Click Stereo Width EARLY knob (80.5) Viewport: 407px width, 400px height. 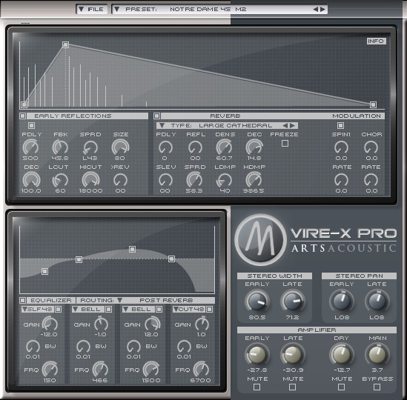click(x=257, y=301)
